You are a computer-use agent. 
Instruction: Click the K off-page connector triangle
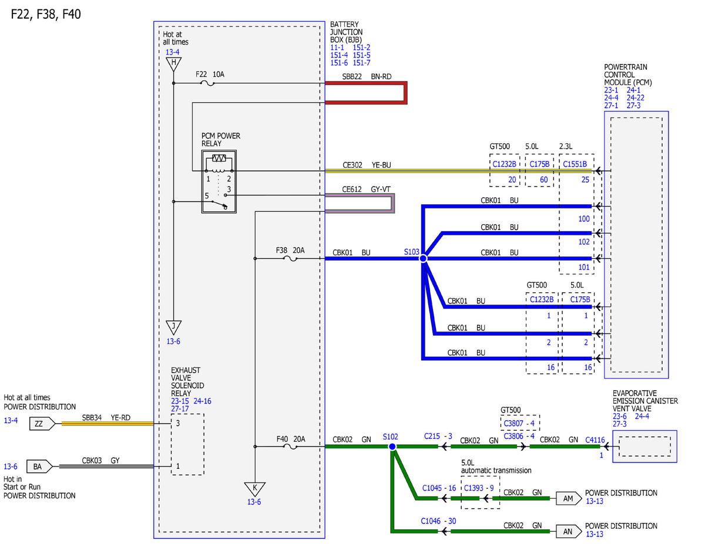pos(255,489)
